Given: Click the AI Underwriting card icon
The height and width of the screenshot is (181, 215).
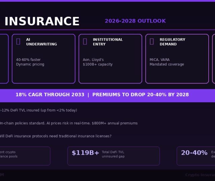Looking at the screenshot, I should tap(18, 41).
